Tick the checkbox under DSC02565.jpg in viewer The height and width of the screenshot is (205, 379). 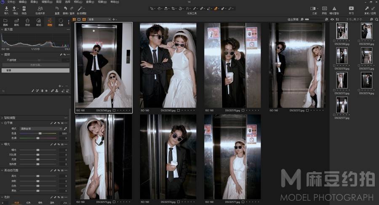pyautogui.click(x=179, y=110)
